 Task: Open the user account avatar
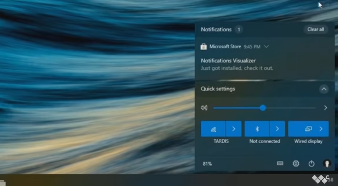click(x=327, y=164)
